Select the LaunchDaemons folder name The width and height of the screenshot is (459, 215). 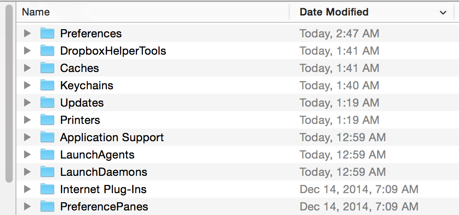[x=103, y=172]
